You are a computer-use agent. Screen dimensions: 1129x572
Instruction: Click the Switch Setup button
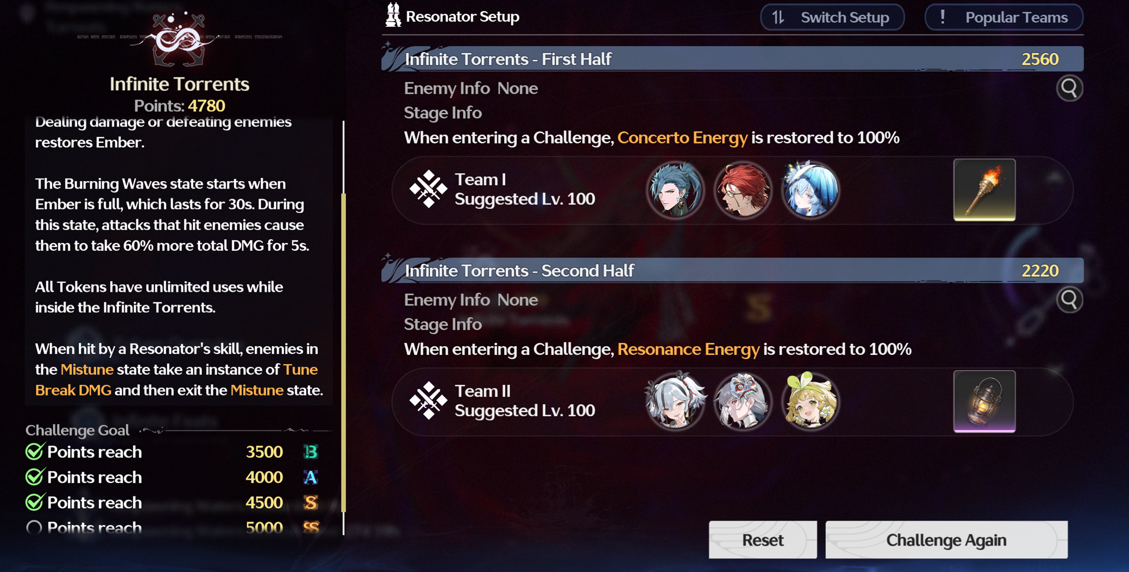(832, 17)
